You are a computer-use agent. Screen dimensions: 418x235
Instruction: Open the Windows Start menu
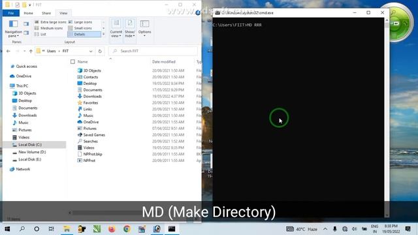tap(7, 229)
